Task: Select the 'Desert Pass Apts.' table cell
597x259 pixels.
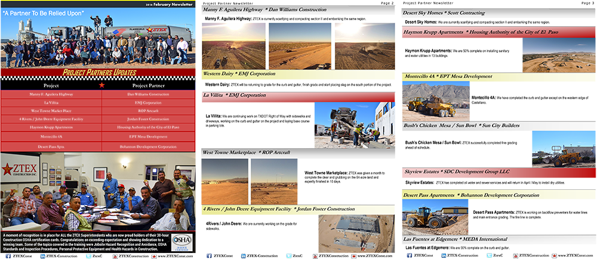Action: pos(51,146)
